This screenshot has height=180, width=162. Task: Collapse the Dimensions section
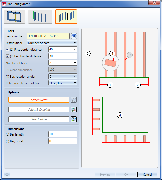tap(6, 129)
